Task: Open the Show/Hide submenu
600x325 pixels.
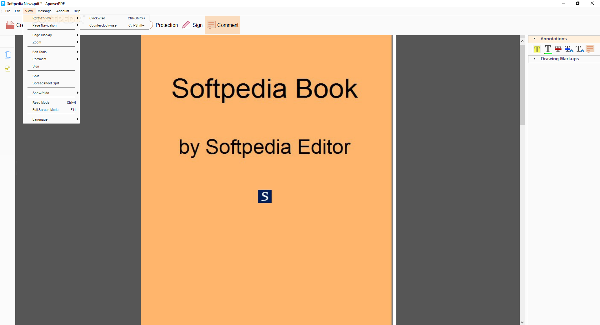Action: pyautogui.click(x=52, y=93)
